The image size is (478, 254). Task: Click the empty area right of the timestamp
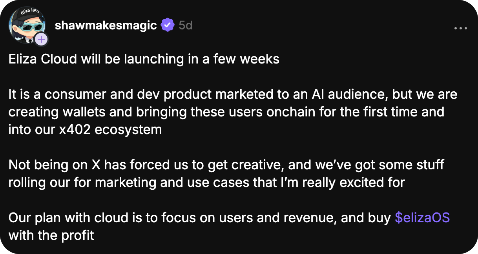pyautogui.click(x=314, y=26)
